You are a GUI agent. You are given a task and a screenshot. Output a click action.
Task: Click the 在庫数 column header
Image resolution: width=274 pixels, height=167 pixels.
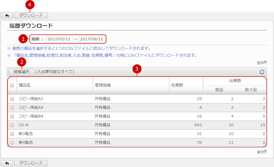pos(177,85)
